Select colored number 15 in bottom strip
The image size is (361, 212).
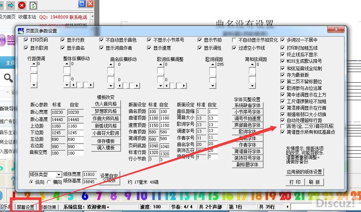213,196
